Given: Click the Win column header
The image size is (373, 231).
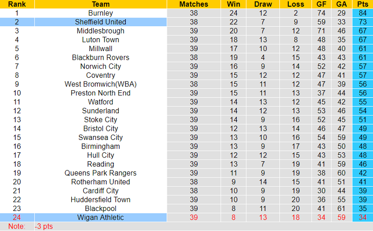Looking at the screenshot, I should point(233,4).
